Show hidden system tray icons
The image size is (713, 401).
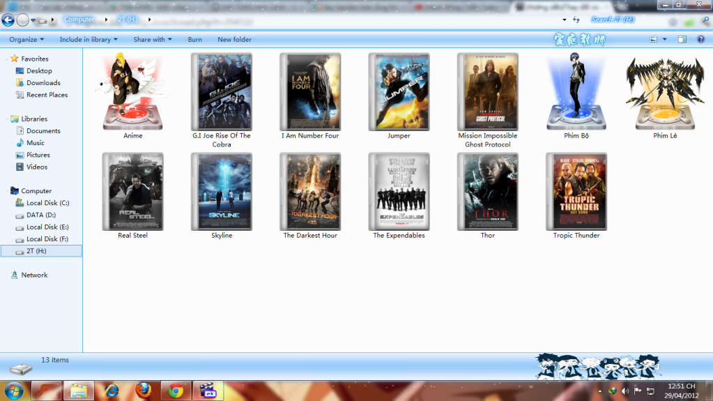click(600, 391)
